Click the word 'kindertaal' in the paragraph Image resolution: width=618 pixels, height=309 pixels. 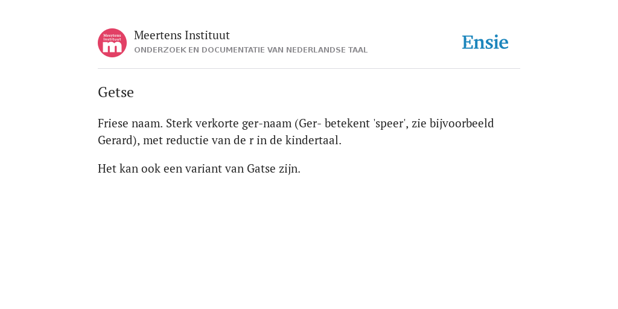[x=313, y=140]
